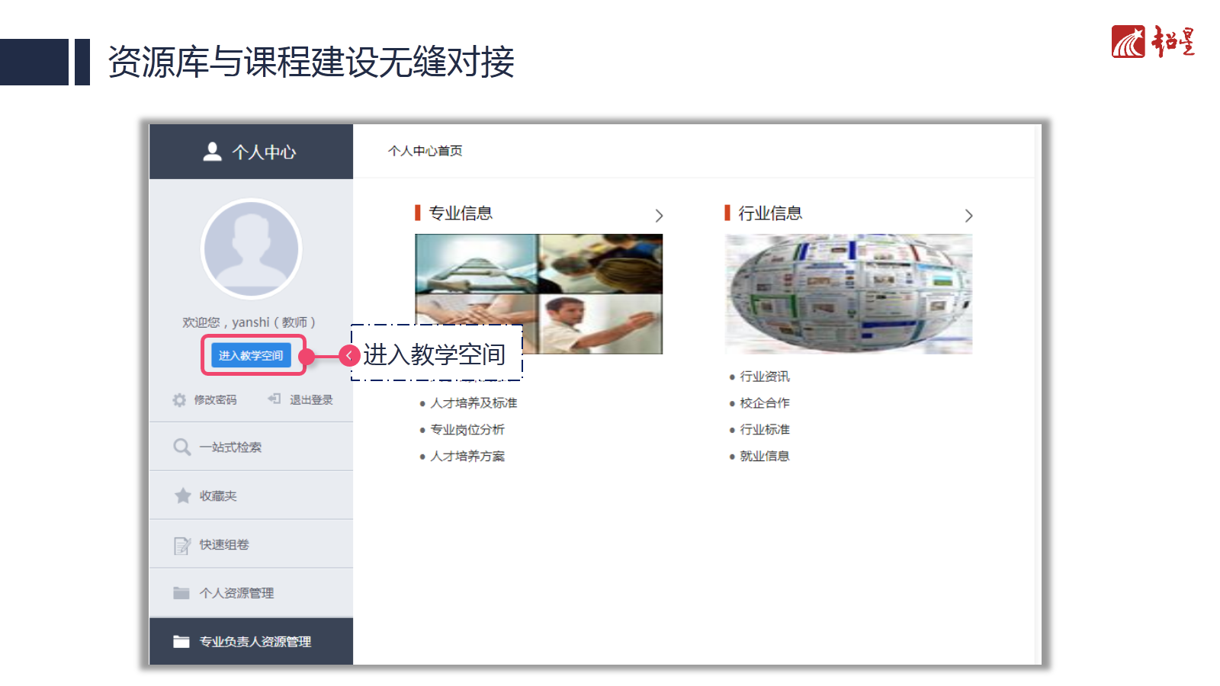Click the logout icon beside 退出登录
This screenshot has width=1220, height=686.
pos(274,399)
